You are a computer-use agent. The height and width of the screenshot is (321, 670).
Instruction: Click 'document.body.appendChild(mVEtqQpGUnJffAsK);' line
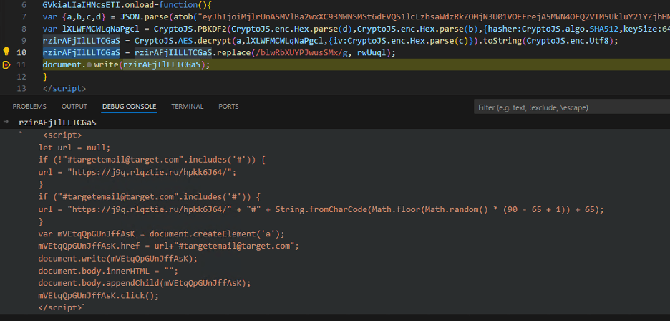(x=145, y=283)
